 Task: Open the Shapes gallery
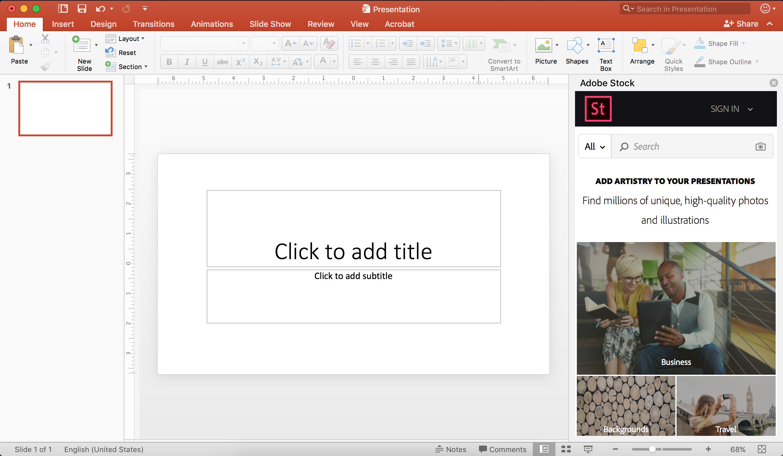click(x=575, y=46)
